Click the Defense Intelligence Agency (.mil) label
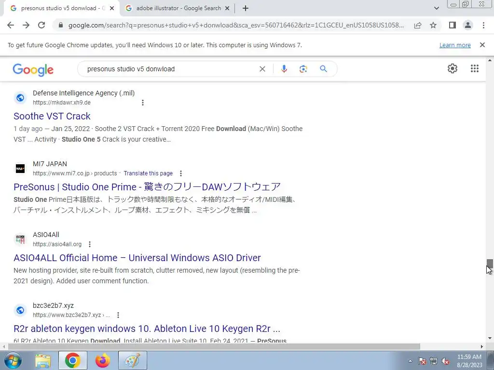Viewport: 494px width, 370px height. (x=83, y=93)
